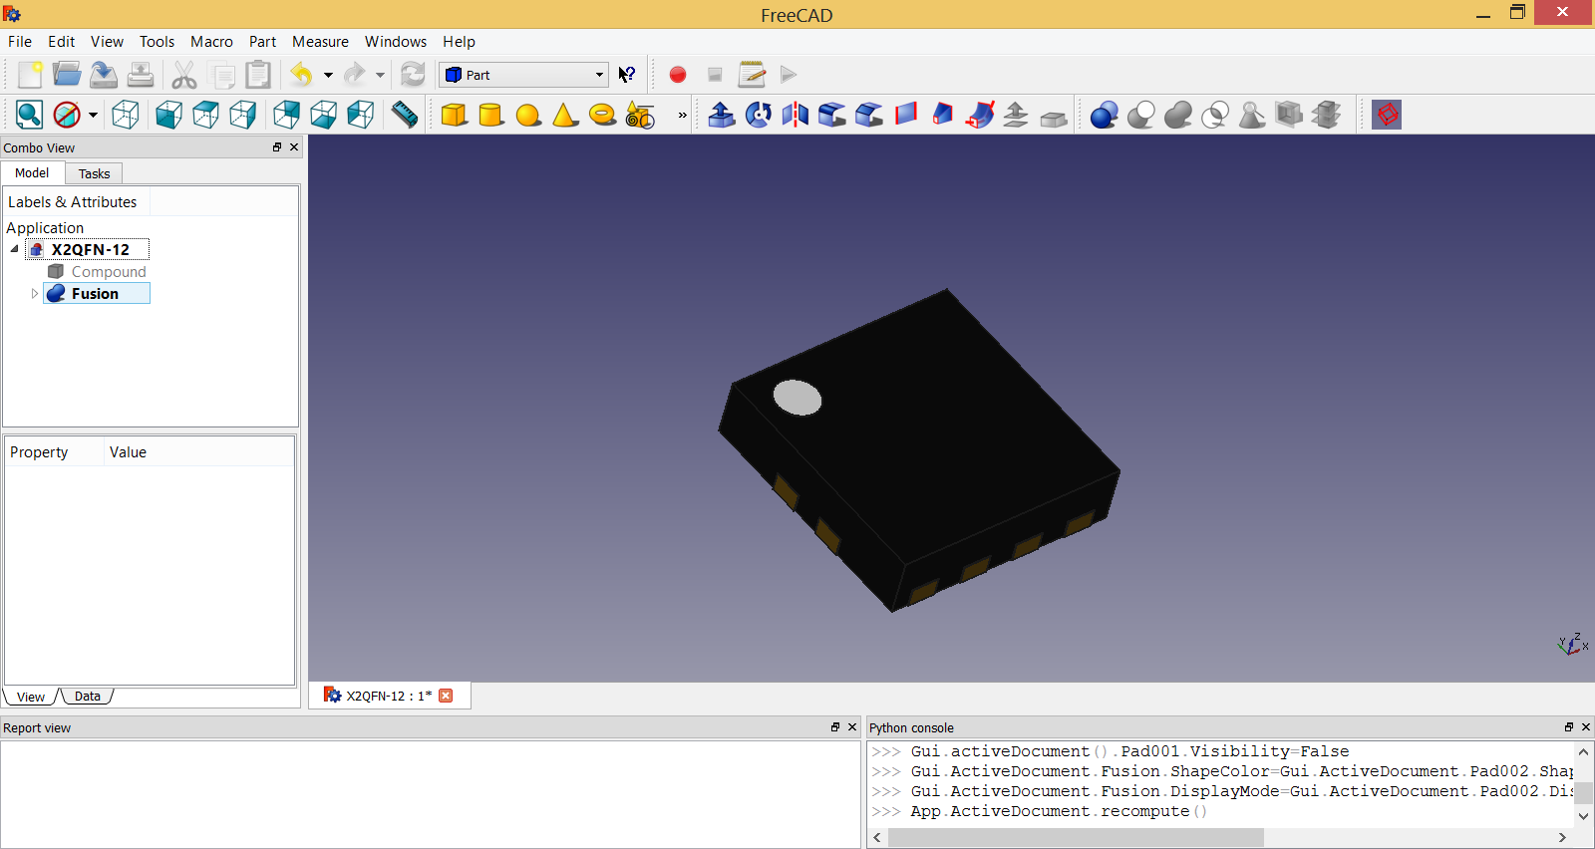This screenshot has height=849, width=1595.
Task: Open the Macro menu
Action: tap(211, 42)
